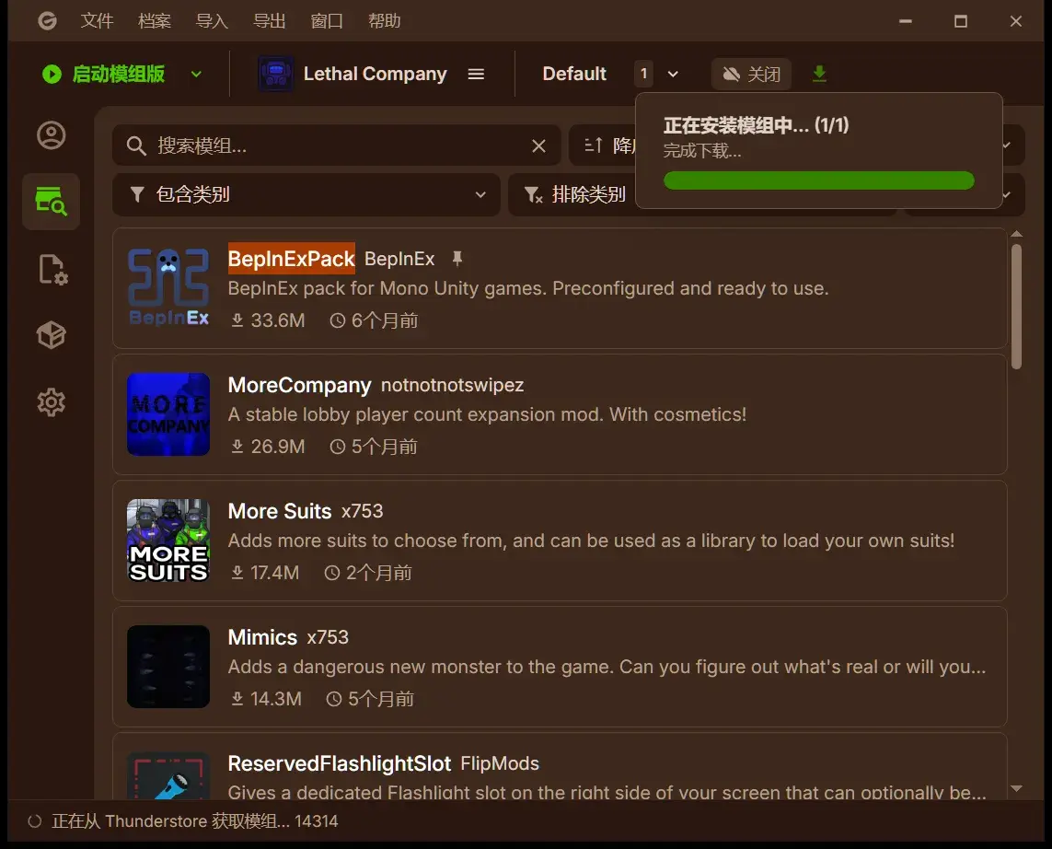Launch the game with 启动模组版
This screenshot has width=1052, height=849.
pos(104,74)
